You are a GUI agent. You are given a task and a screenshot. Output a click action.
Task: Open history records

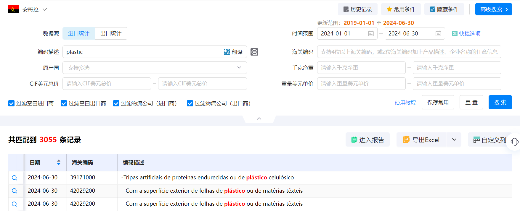pos(357,9)
